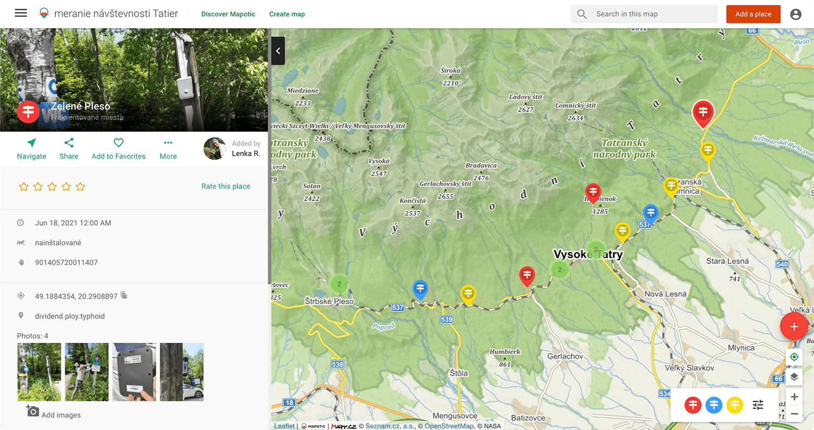Toggle the blue category filter
The width and height of the screenshot is (814, 430).
(714, 405)
